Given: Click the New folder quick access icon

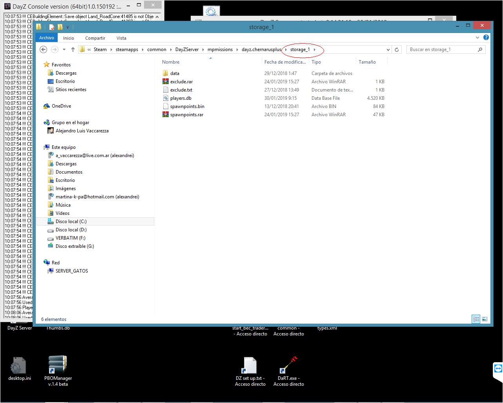Looking at the screenshot, I should coord(60,27).
